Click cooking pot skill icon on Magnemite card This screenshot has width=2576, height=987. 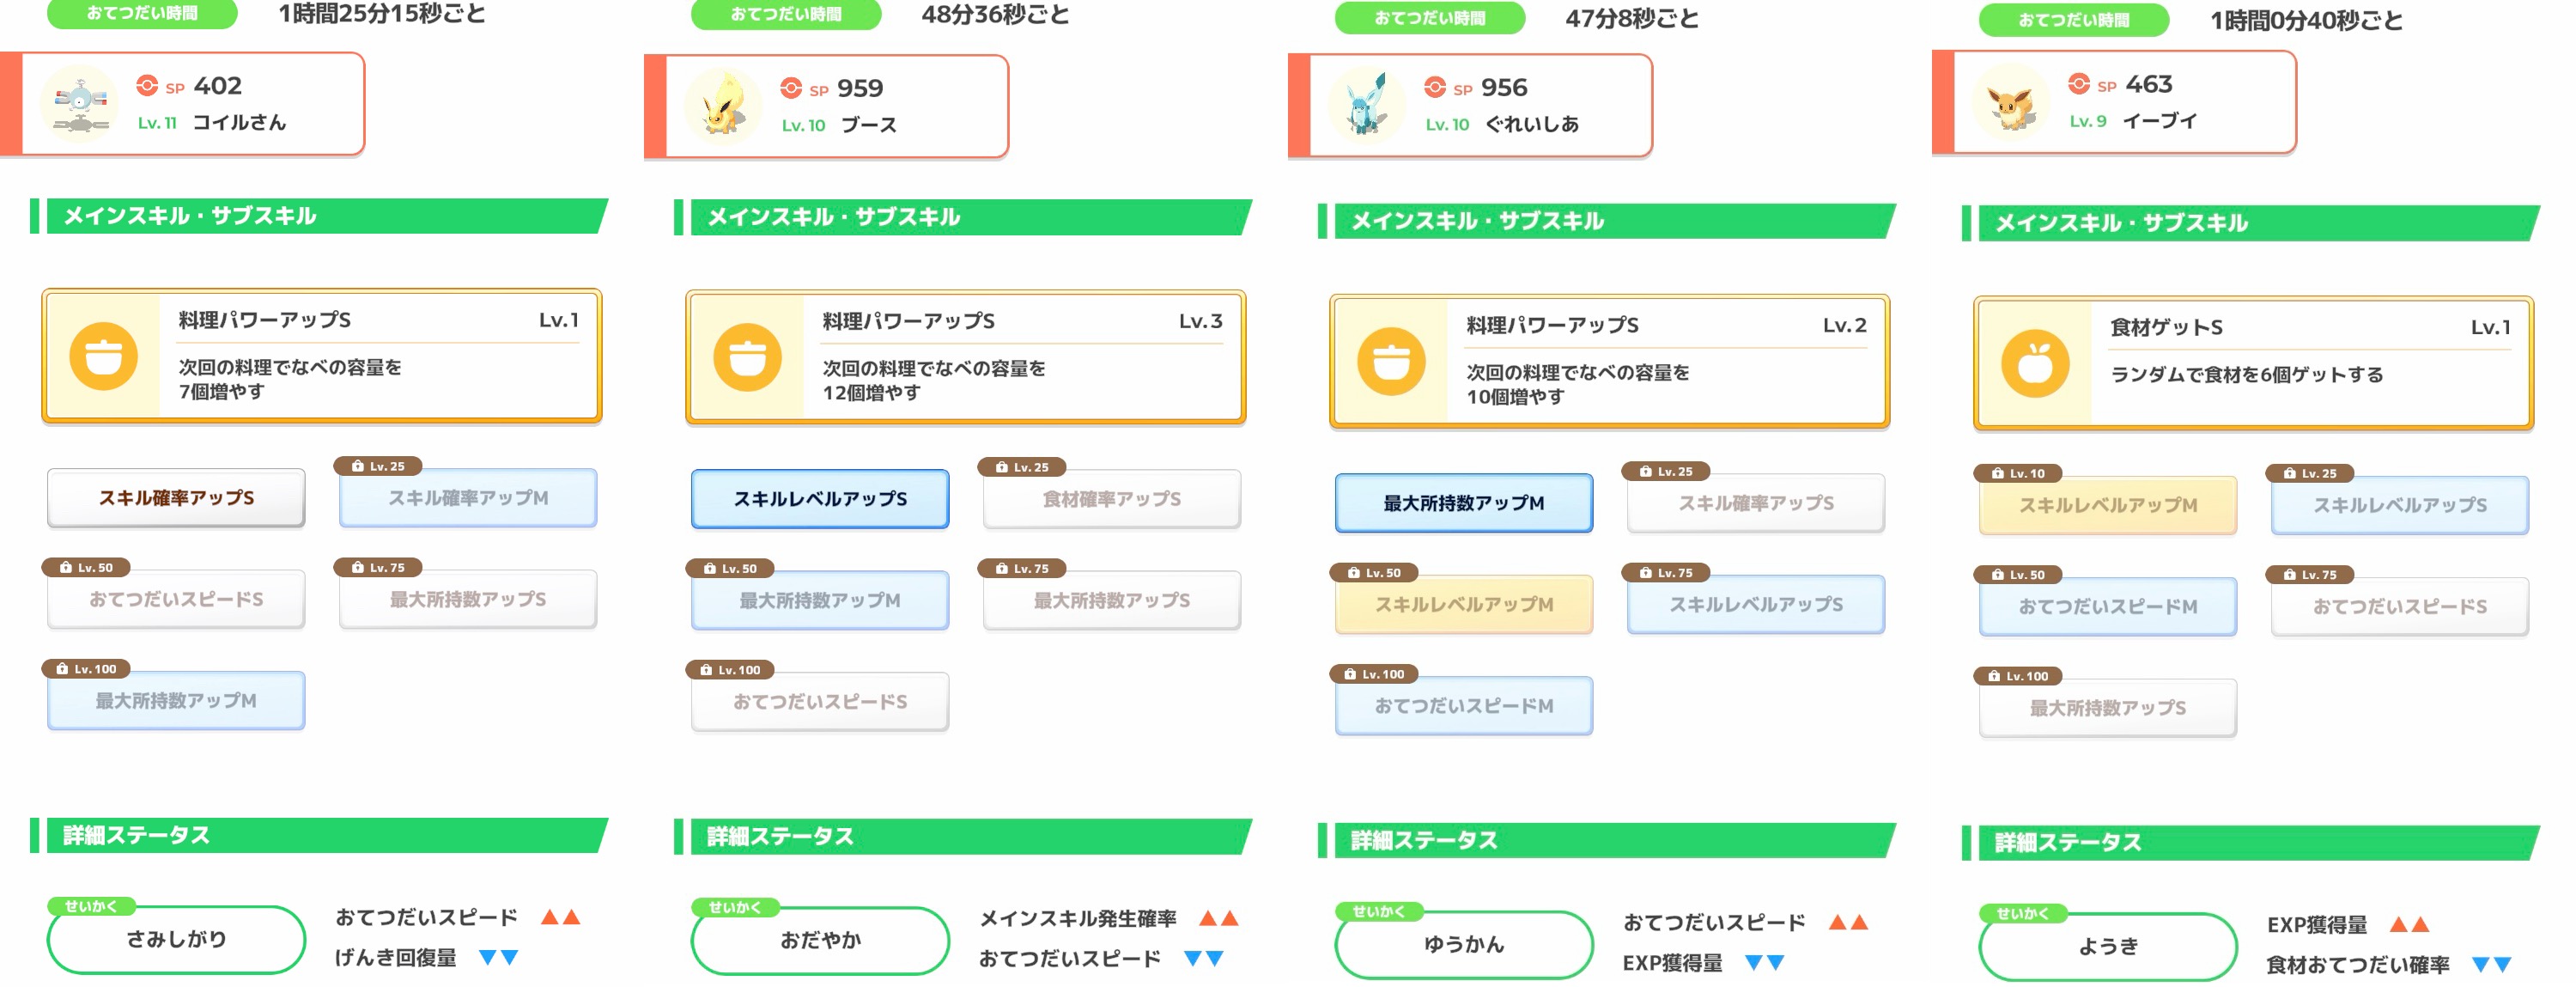[103, 356]
